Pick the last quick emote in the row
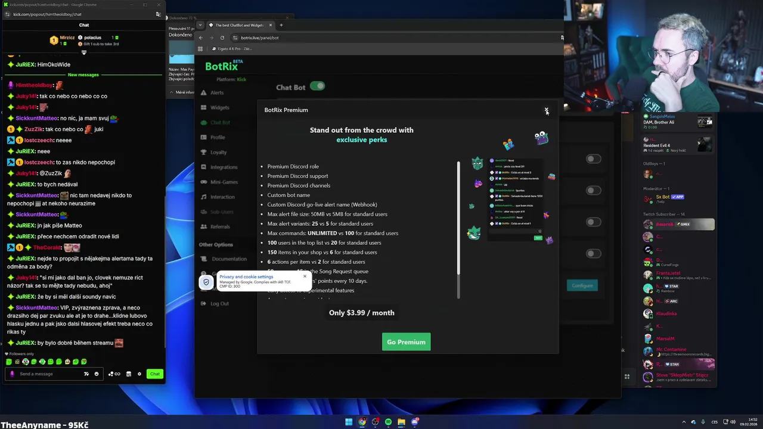 83,362
